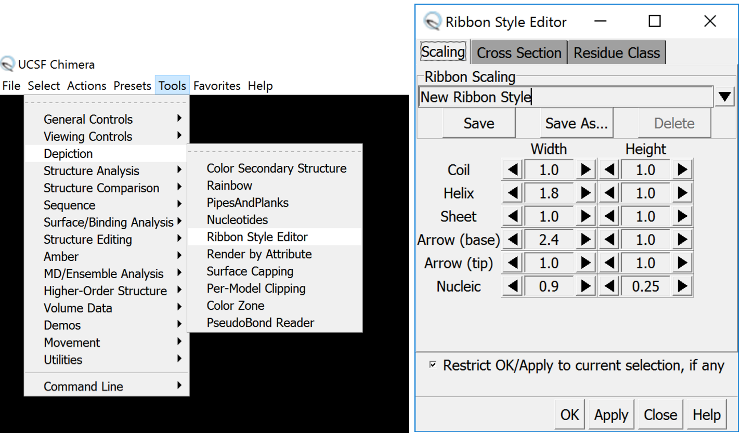Screen dimensions: 742x433
Task: Increase Coil height with right arrow
Action: pyautogui.click(x=682, y=170)
